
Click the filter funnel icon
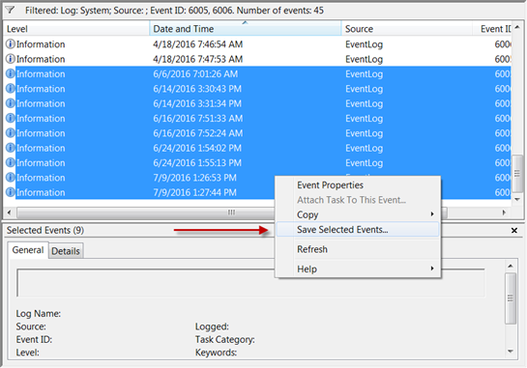point(11,11)
